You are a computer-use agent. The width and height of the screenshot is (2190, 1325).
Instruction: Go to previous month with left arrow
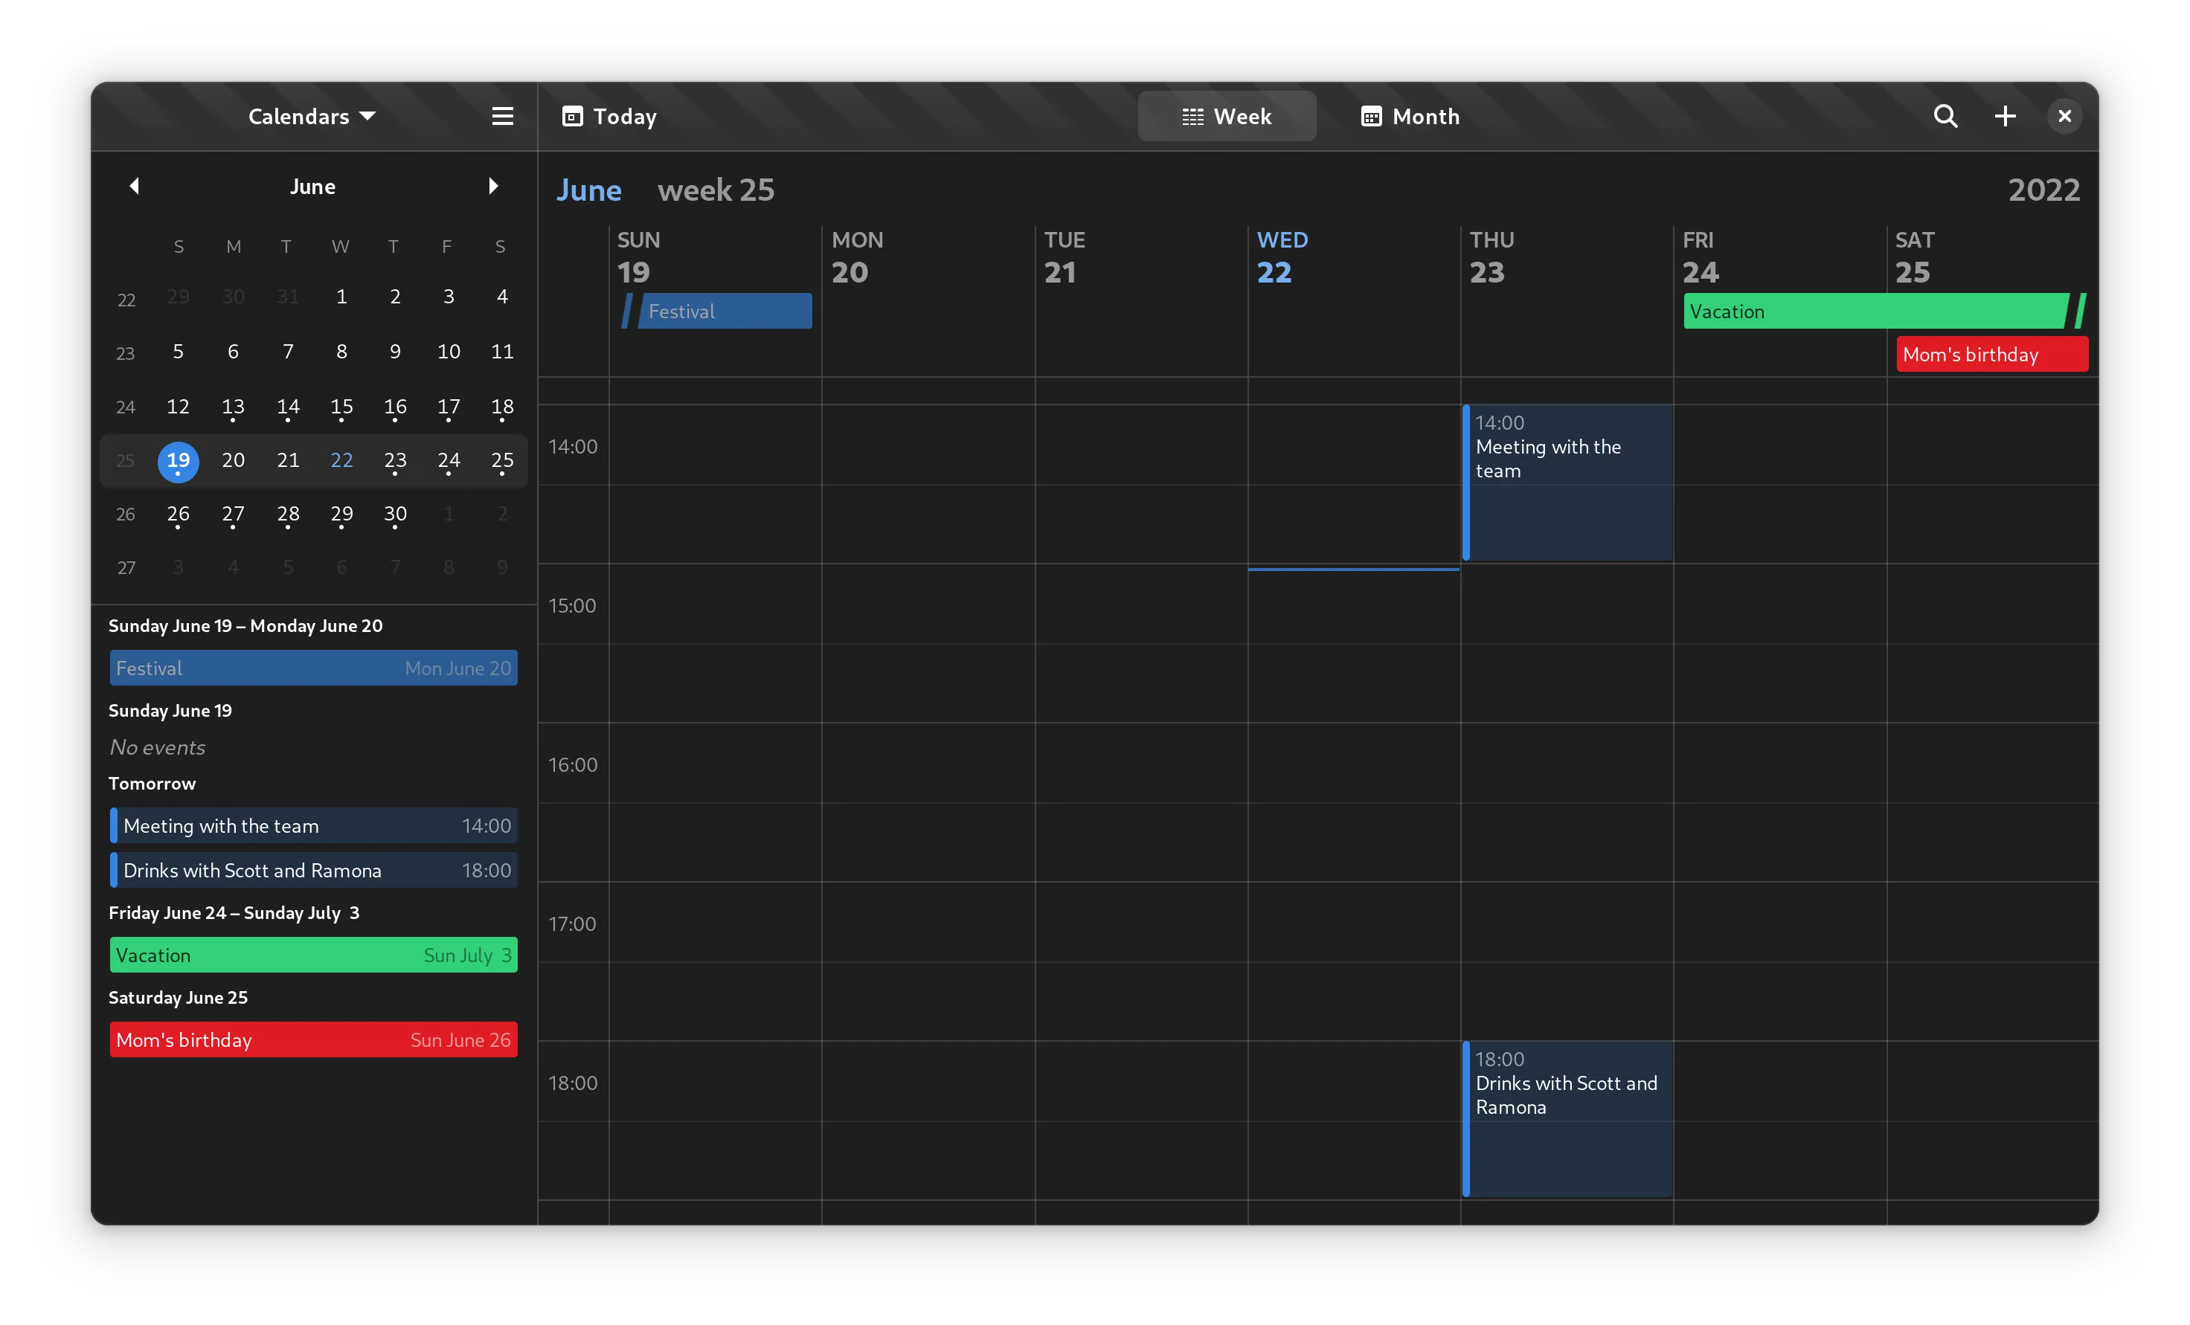click(134, 186)
